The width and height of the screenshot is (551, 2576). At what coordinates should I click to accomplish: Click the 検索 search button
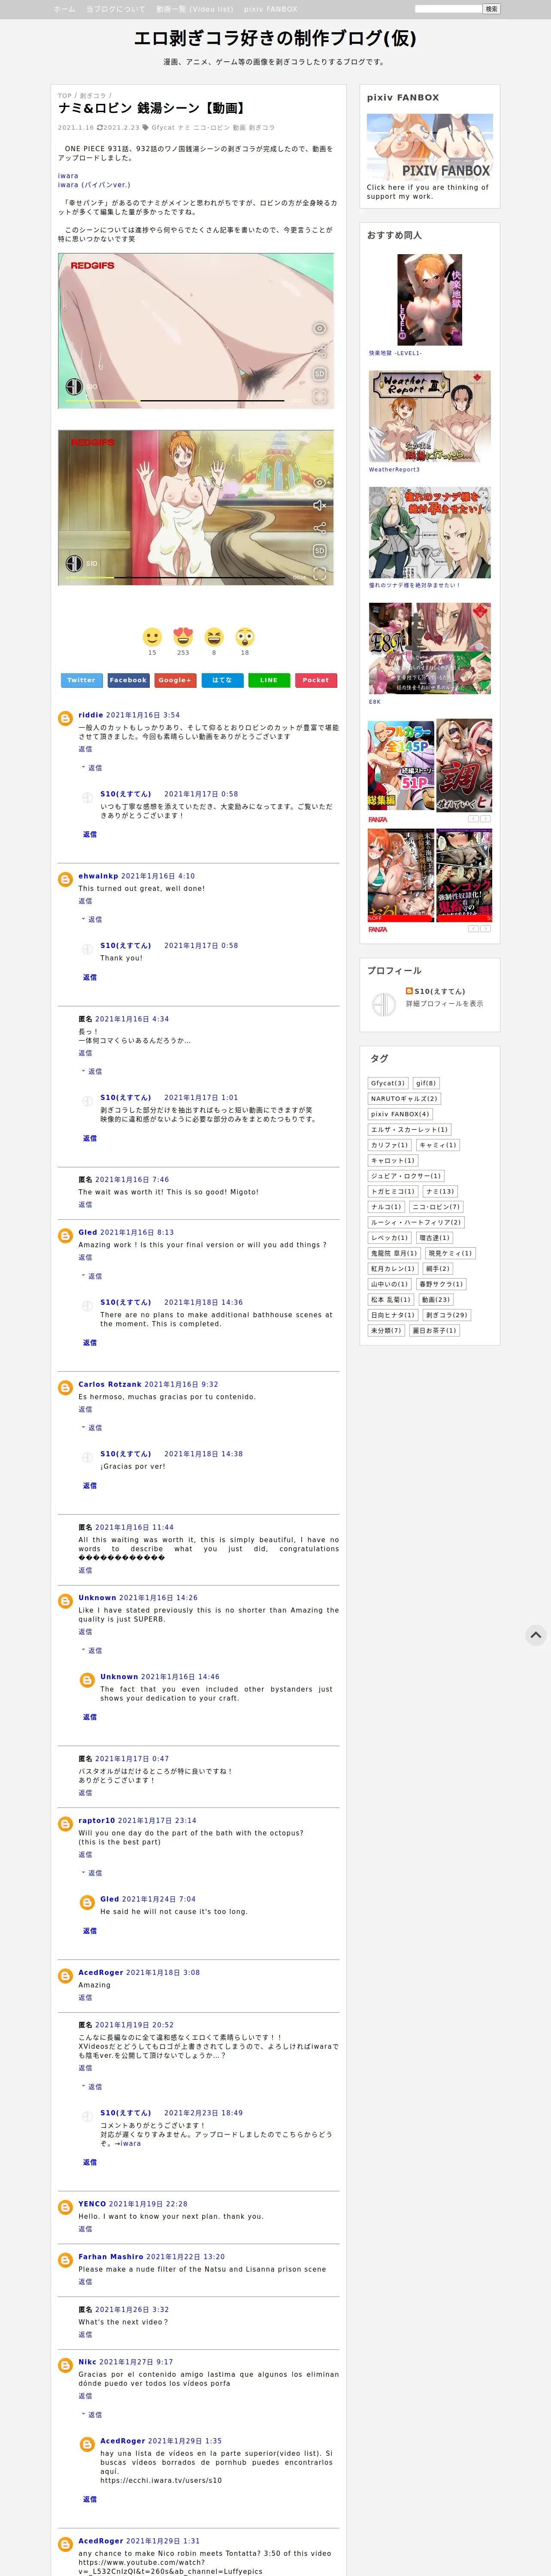491,9
